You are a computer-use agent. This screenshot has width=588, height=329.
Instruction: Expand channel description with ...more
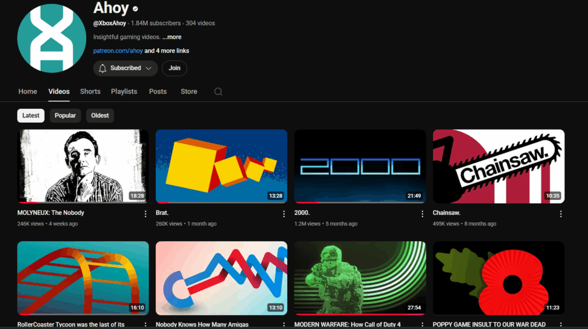(x=172, y=37)
